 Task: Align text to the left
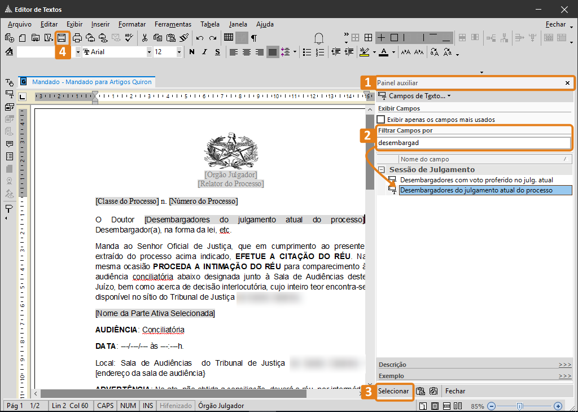pyautogui.click(x=233, y=52)
